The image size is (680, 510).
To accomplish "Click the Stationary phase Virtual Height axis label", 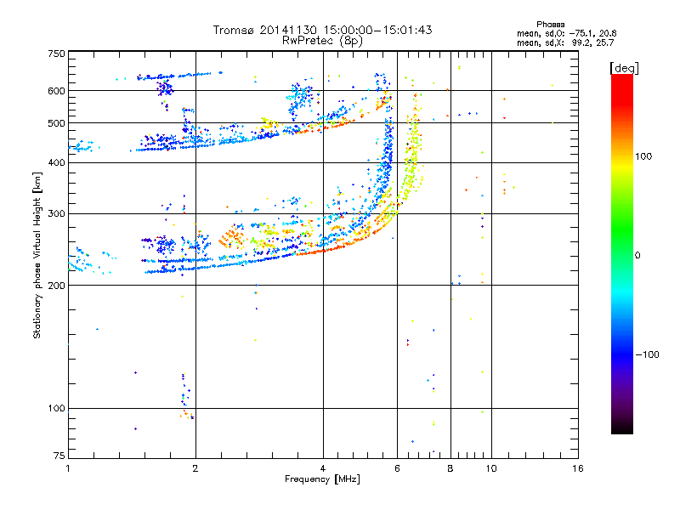I will click(37, 255).
